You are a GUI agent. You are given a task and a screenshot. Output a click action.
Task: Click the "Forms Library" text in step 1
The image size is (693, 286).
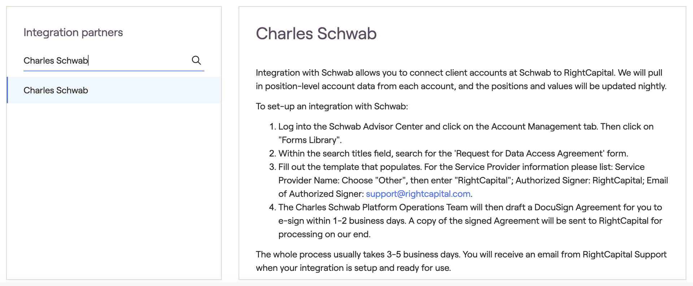[310, 140]
